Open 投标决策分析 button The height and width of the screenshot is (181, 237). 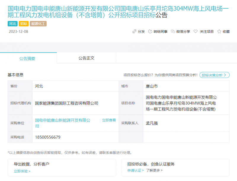214,75
